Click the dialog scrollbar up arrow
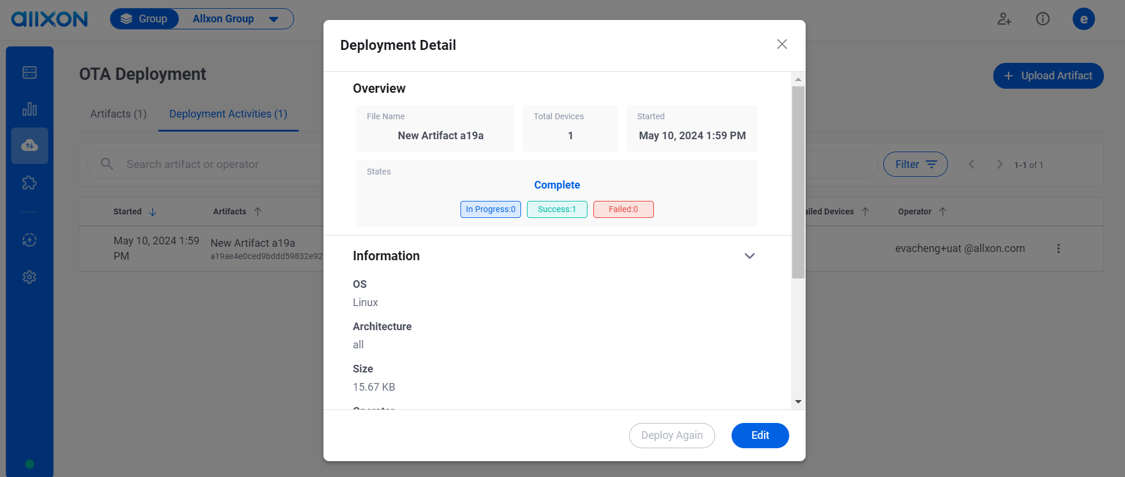The image size is (1125, 477). pos(798,79)
